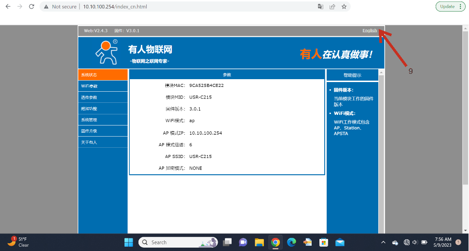Click the address bar URL 10.10.100.254/index_cn.html
469x251 pixels.
click(115, 7)
